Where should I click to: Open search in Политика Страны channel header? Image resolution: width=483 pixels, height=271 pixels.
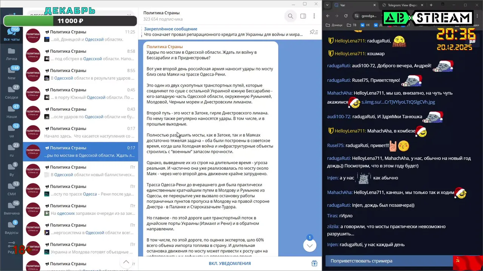(x=291, y=16)
